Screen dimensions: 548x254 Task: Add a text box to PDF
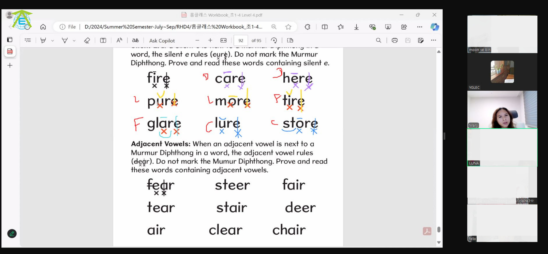pyautogui.click(x=103, y=40)
